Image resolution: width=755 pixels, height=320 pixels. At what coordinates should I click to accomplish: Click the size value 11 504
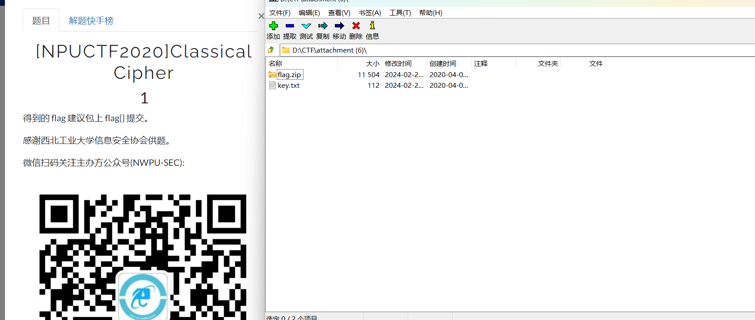(368, 75)
